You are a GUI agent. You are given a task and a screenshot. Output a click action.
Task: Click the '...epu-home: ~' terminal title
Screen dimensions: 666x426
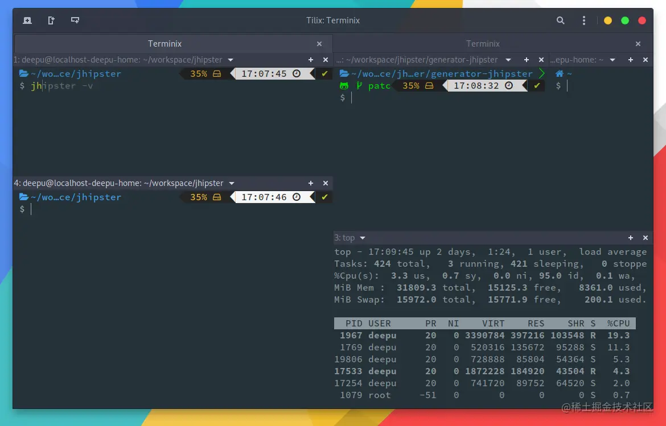577,60
